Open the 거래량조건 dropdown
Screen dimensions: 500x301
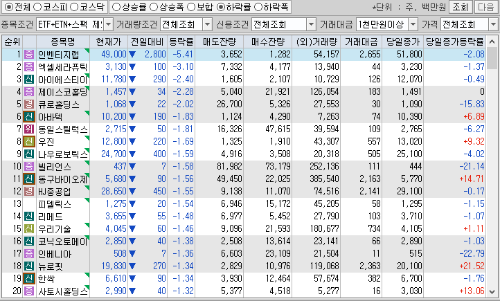click(207, 24)
